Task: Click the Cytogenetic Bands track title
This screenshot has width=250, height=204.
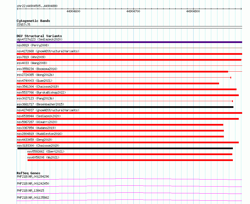Action: pyautogui.click(x=33, y=21)
